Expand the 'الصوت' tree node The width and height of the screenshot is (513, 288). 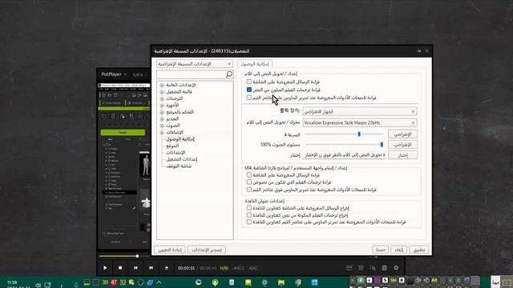click(162, 126)
